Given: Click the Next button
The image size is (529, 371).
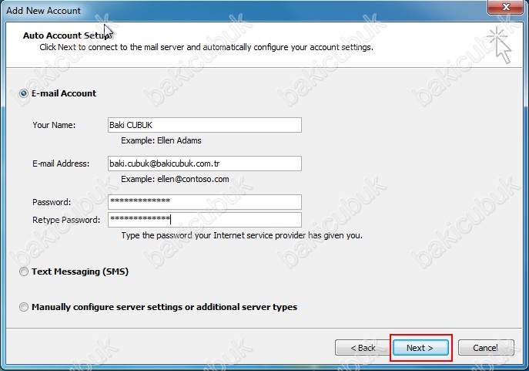Looking at the screenshot, I should point(420,348).
